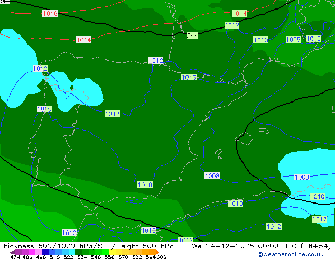Screen dimensions: 335x259
Task: Click the 558 legend value
Action: pos(109,257)
